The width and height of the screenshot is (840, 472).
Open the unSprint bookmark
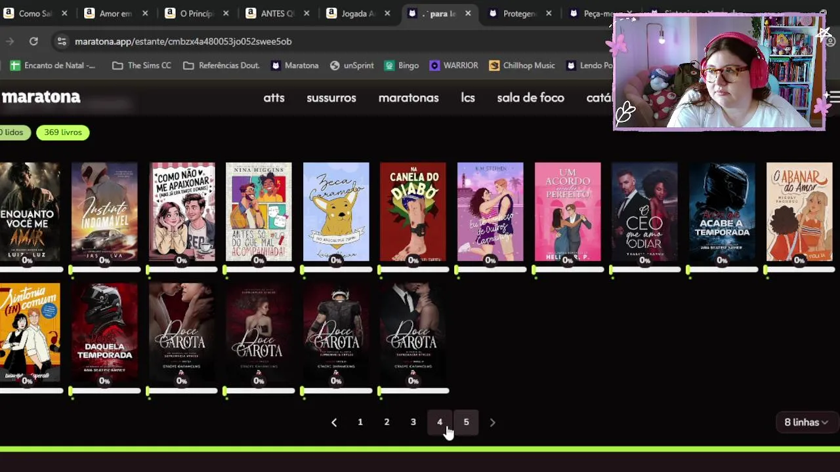[x=352, y=66]
